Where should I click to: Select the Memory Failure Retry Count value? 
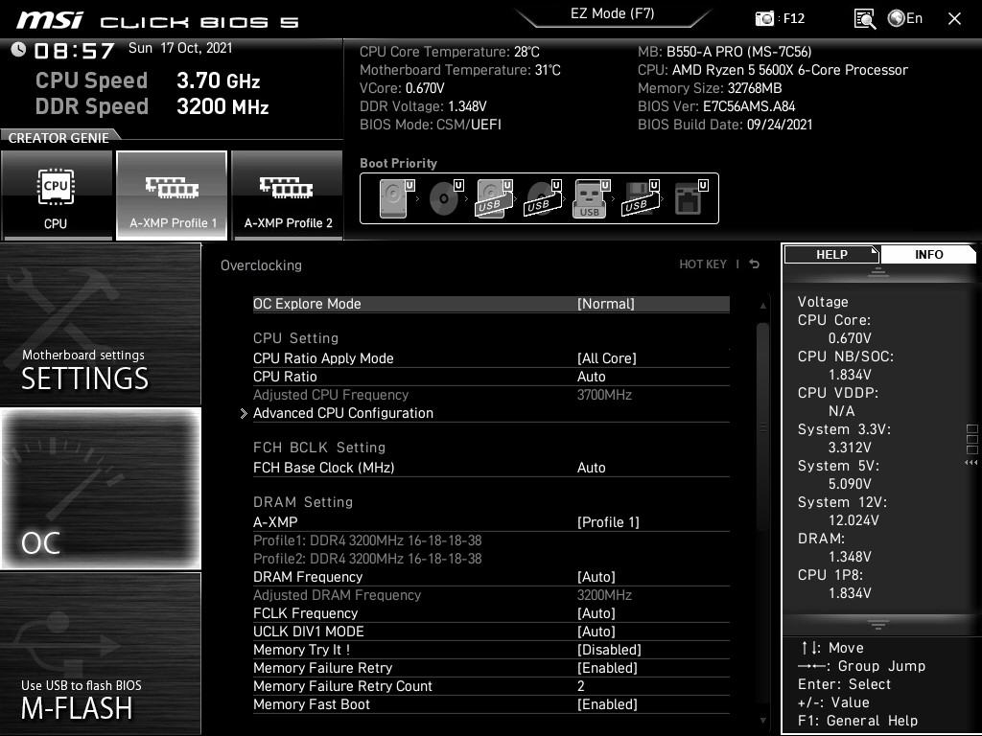[491, 686]
